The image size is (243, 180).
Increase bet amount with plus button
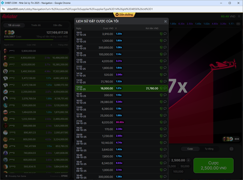tap(188, 160)
